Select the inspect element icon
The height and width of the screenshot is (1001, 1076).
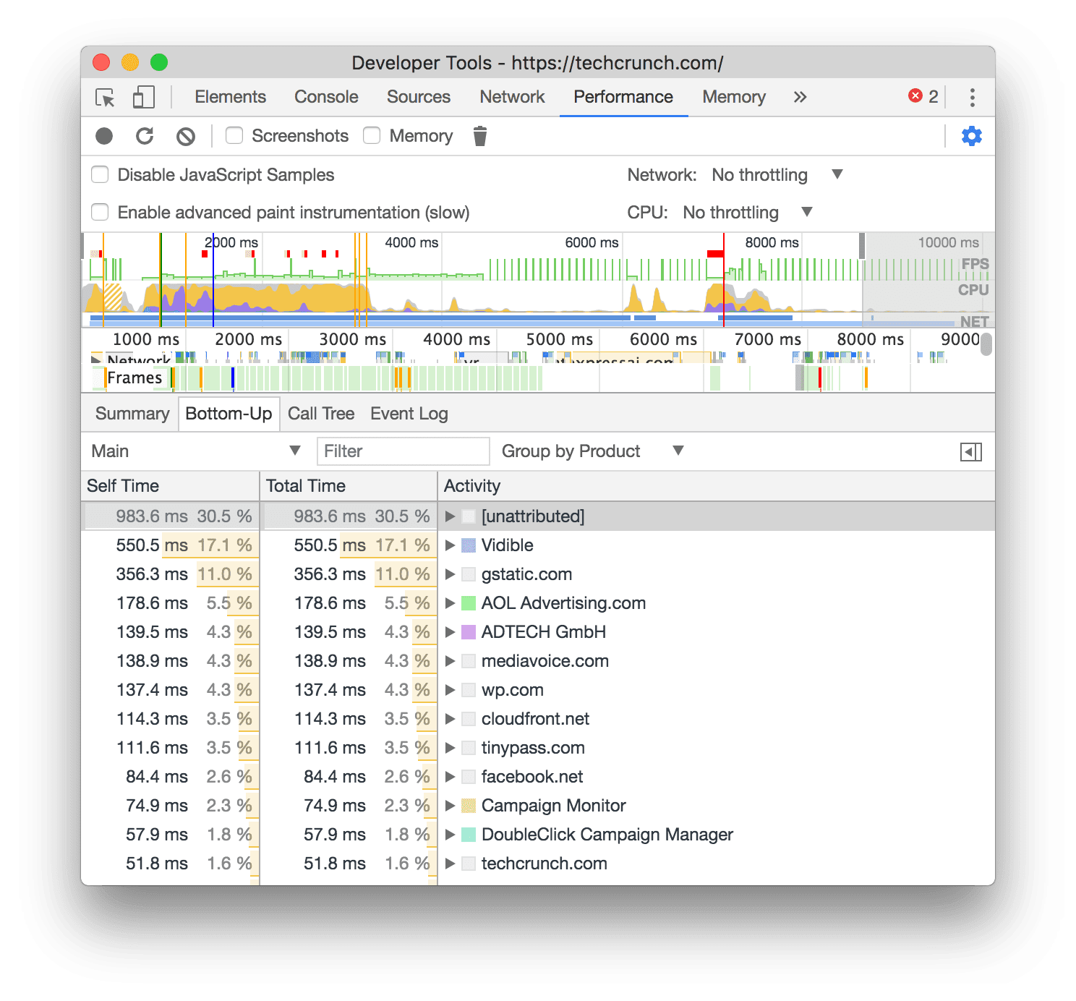coord(103,97)
